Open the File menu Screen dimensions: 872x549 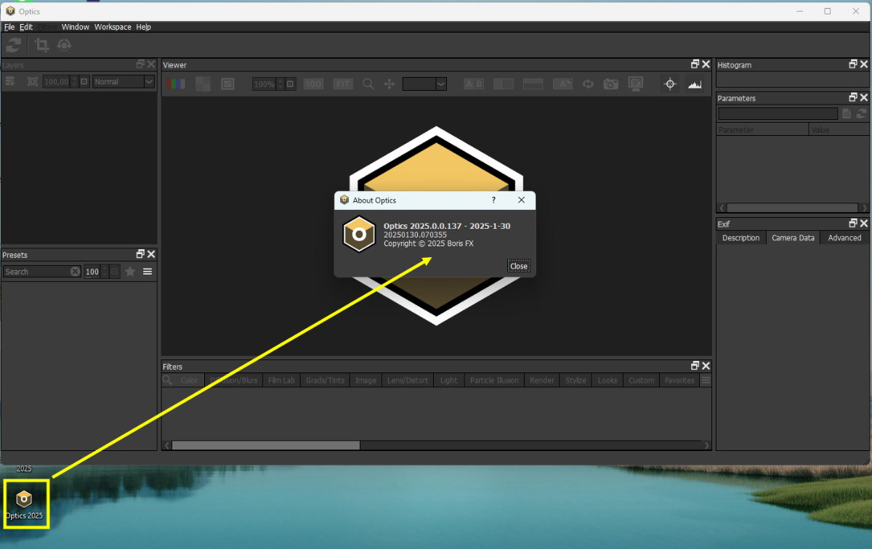click(9, 27)
